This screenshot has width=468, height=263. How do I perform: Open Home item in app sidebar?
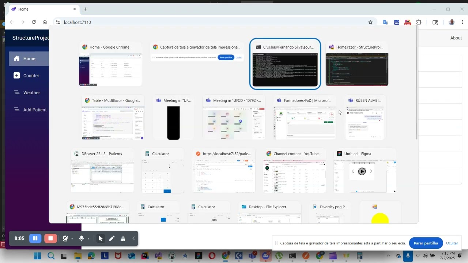coord(29,58)
